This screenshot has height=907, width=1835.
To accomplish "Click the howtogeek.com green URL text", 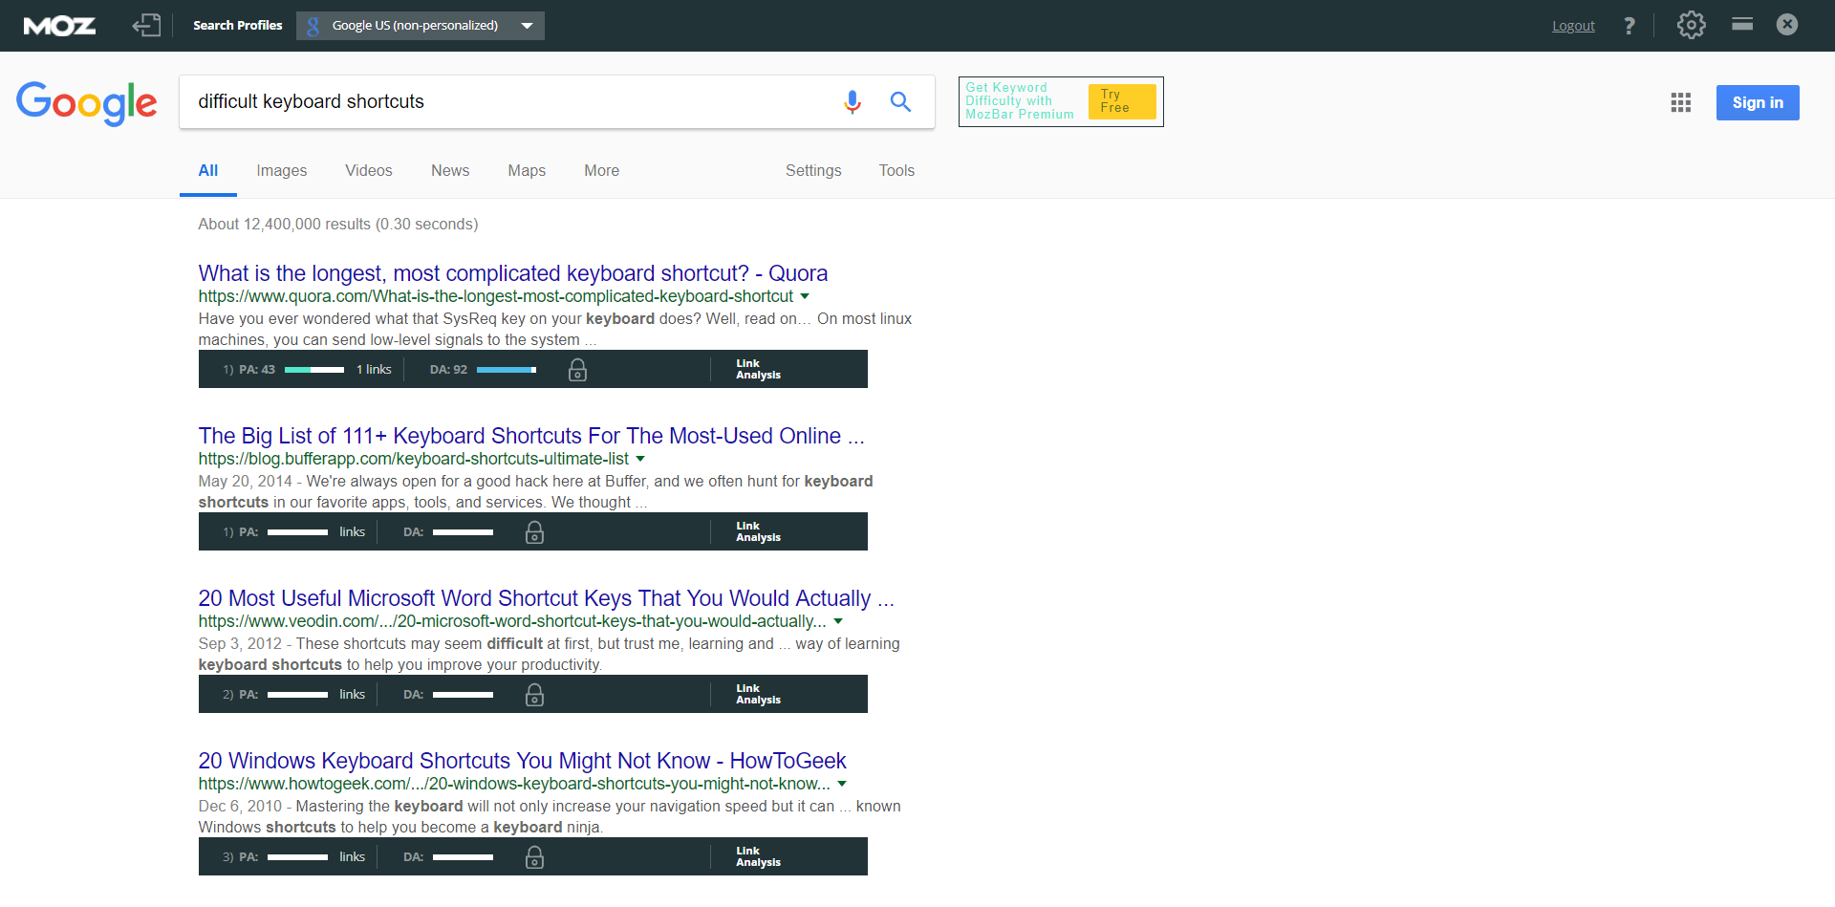I will pos(514,784).
